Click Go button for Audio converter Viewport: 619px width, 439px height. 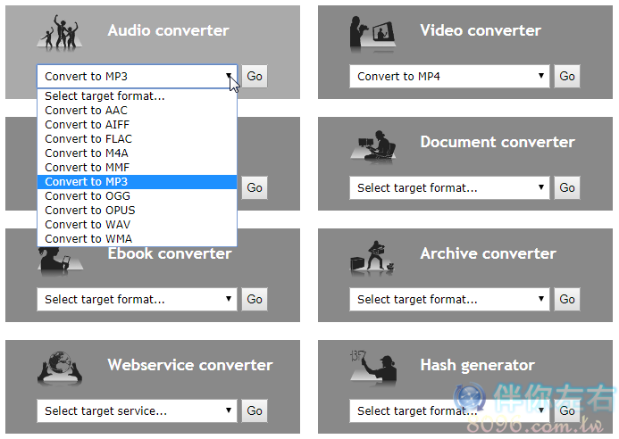point(255,77)
